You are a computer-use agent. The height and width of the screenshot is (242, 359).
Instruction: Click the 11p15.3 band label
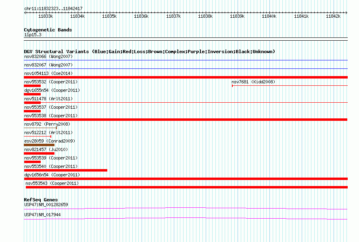33,35
